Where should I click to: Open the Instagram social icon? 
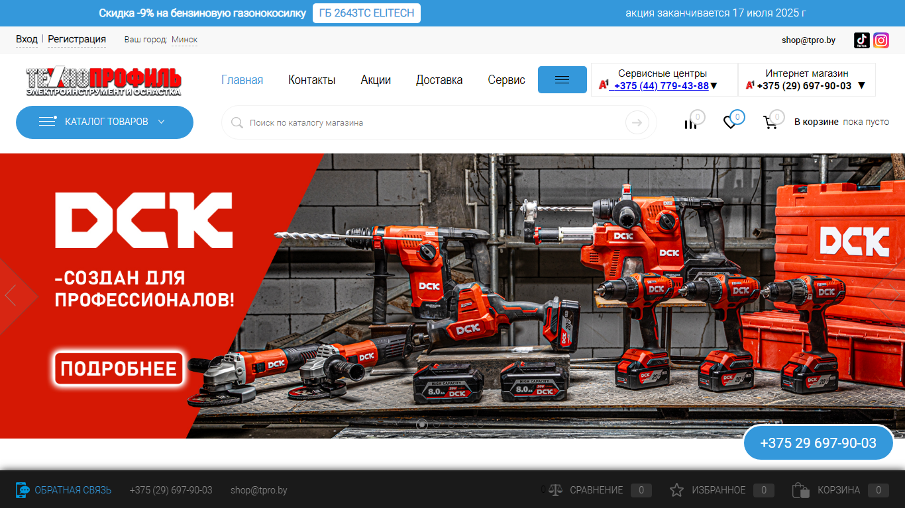click(881, 40)
